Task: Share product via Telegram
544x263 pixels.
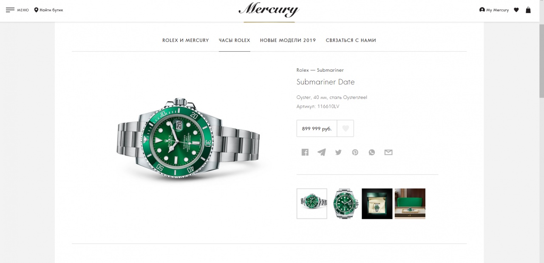Action: 322,152
